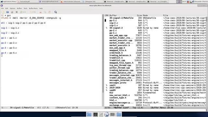The width and height of the screenshot is (208, 117).
Task: Open the Buffers menu
Action: point(19,8)
